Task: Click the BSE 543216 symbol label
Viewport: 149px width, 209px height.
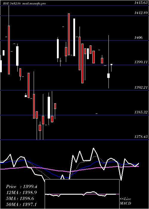Action: pos(12,4)
